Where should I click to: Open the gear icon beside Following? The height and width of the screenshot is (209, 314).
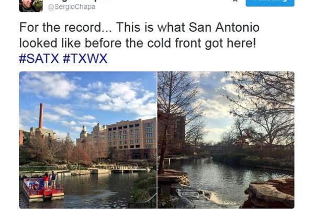235,1
